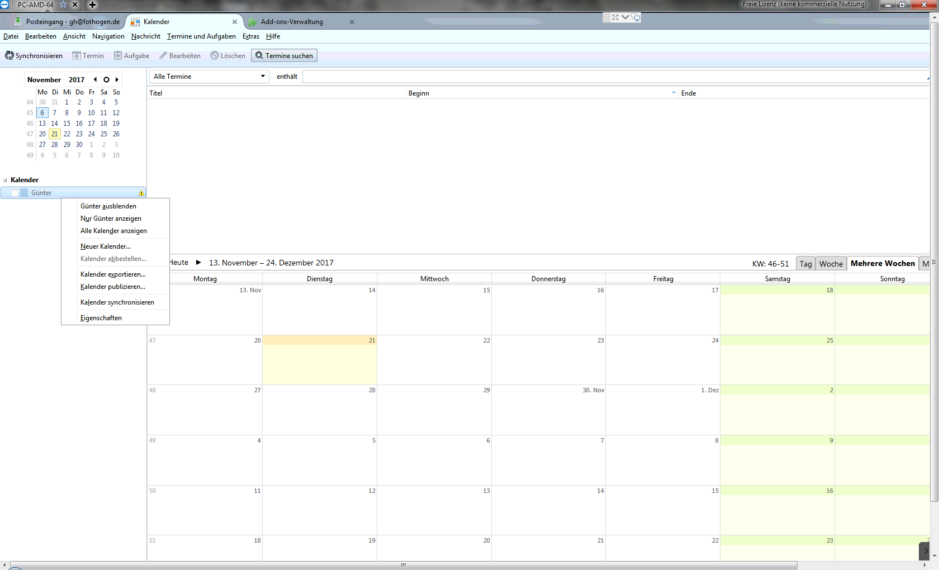The image size is (939, 570).
Task: Click the TeamViewer fullscreen toolbar icon
Action: pos(615,17)
